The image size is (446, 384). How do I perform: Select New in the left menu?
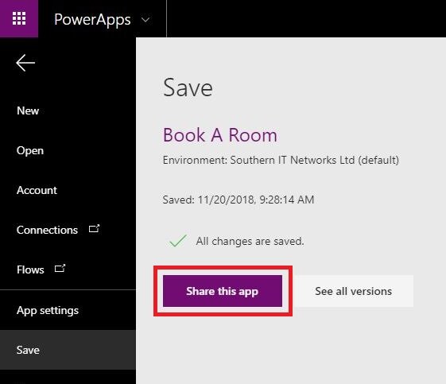click(x=28, y=111)
